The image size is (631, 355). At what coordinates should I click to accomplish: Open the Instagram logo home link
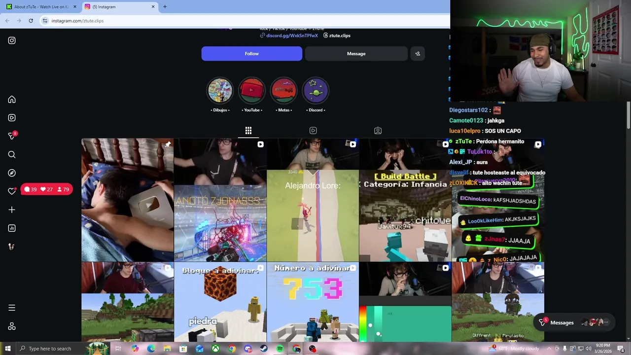point(12,40)
